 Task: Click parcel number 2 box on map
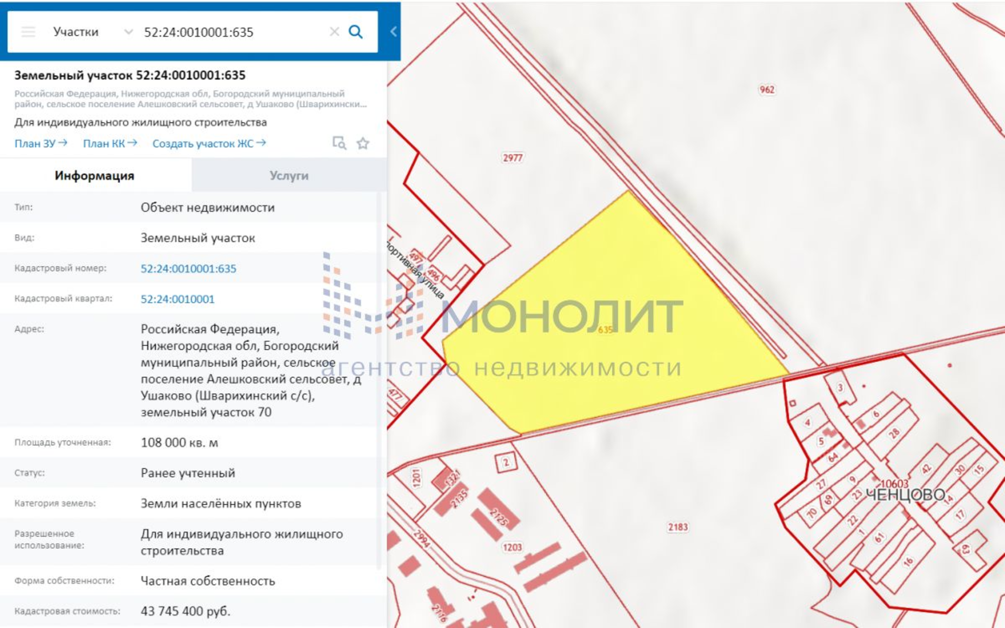tap(506, 463)
